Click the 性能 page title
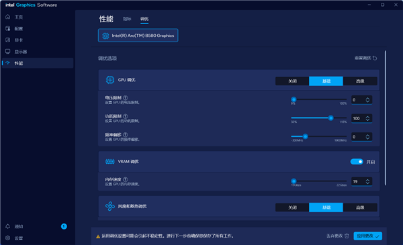The height and width of the screenshot is (245, 403). (106, 19)
